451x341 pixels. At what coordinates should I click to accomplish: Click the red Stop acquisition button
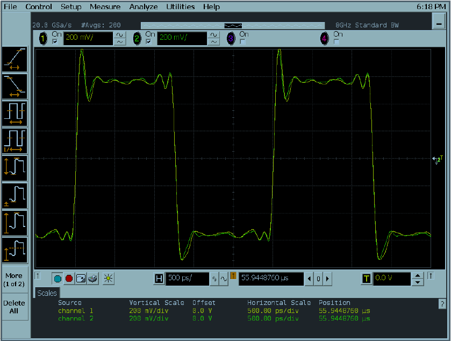click(x=69, y=279)
